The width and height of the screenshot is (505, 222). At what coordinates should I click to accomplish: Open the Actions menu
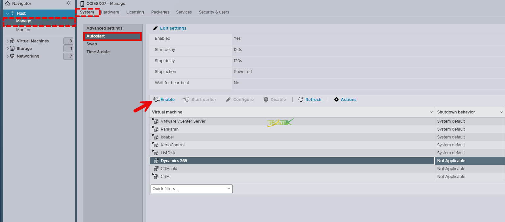[x=345, y=99]
